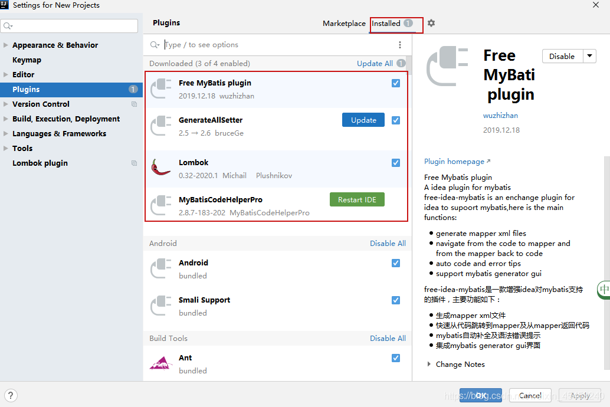The width and height of the screenshot is (610, 407).
Task: Uncheck the Free MyBatis plugin checkbox
Action: pos(396,83)
